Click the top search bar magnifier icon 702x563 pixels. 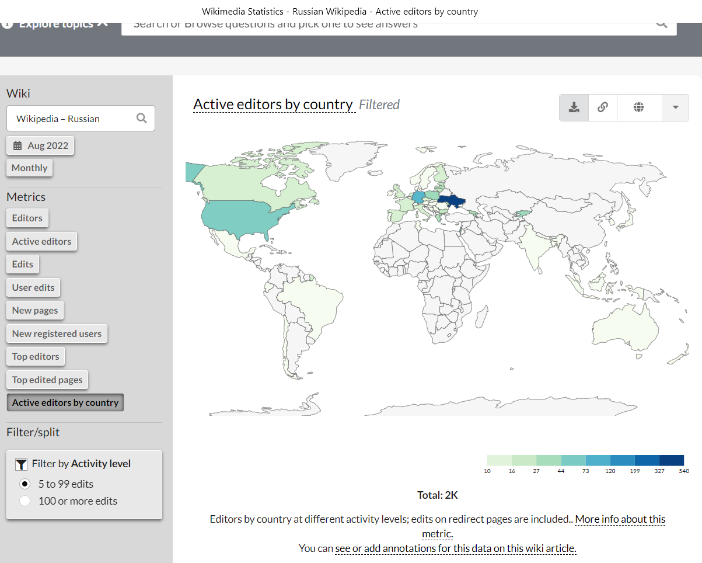point(661,23)
